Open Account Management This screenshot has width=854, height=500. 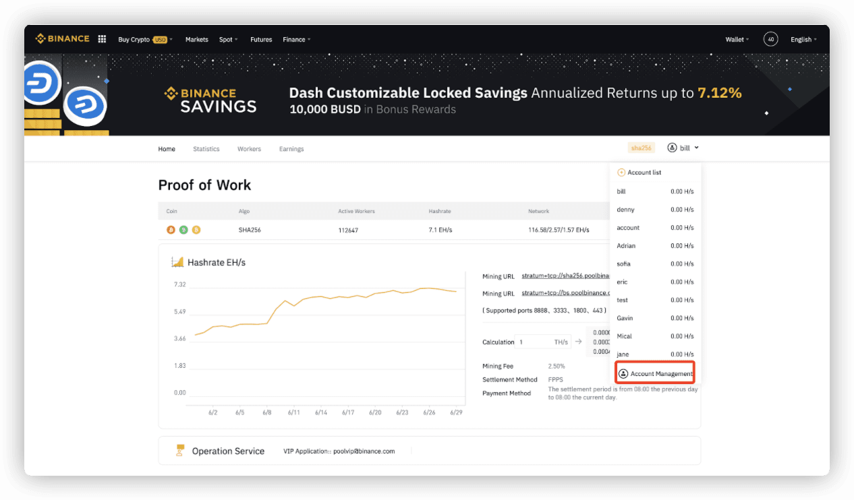(656, 373)
